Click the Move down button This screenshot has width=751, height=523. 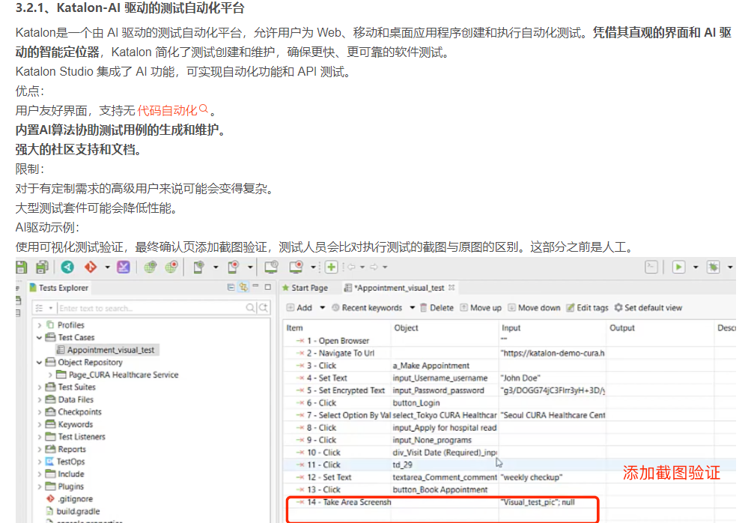coord(534,308)
